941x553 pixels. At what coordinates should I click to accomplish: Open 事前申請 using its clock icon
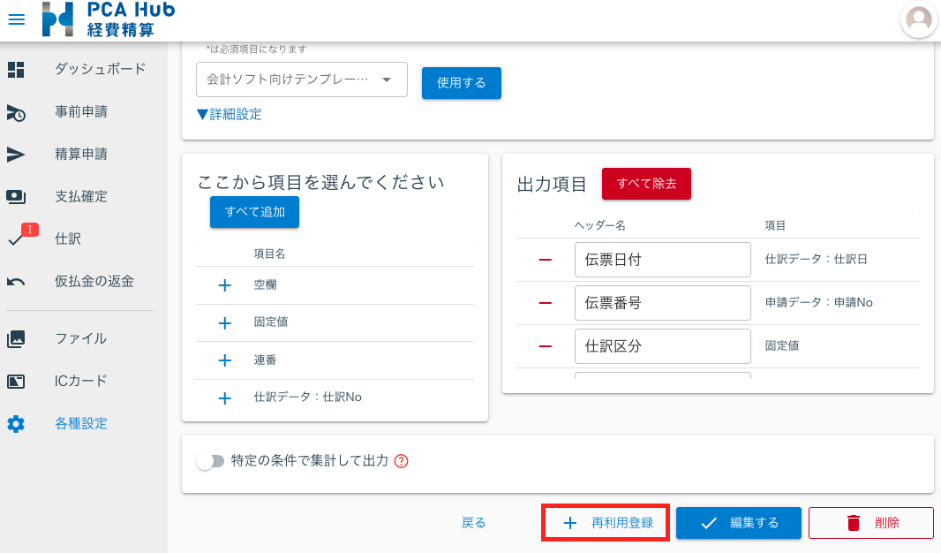click(16, 111)
